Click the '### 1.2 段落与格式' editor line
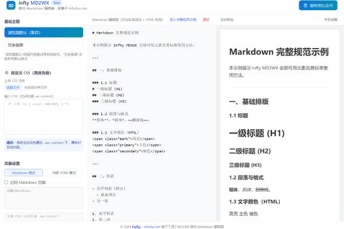 (110, 114)
